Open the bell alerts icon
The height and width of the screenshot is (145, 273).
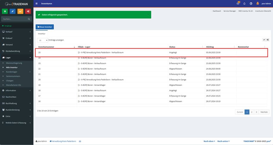245,3
